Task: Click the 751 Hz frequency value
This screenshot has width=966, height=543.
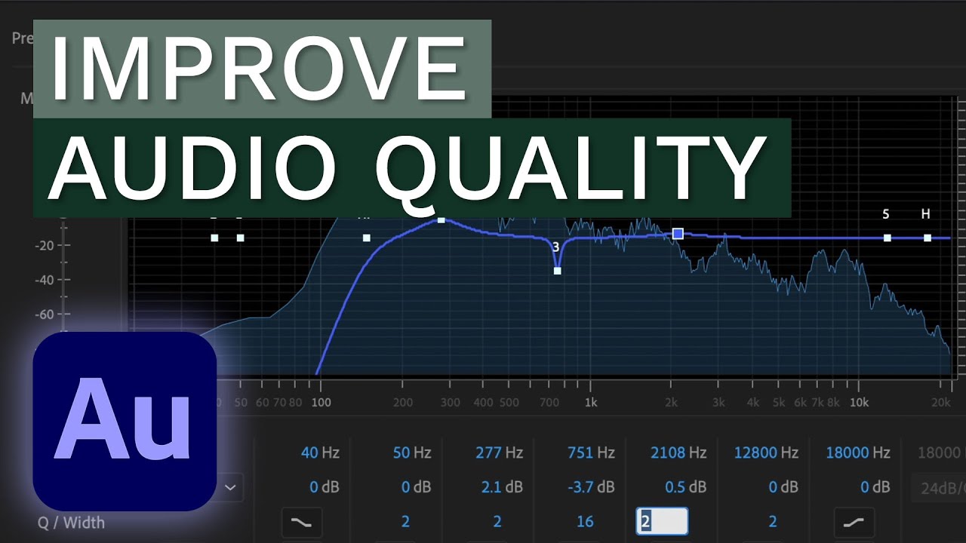Action: point(591,452)
